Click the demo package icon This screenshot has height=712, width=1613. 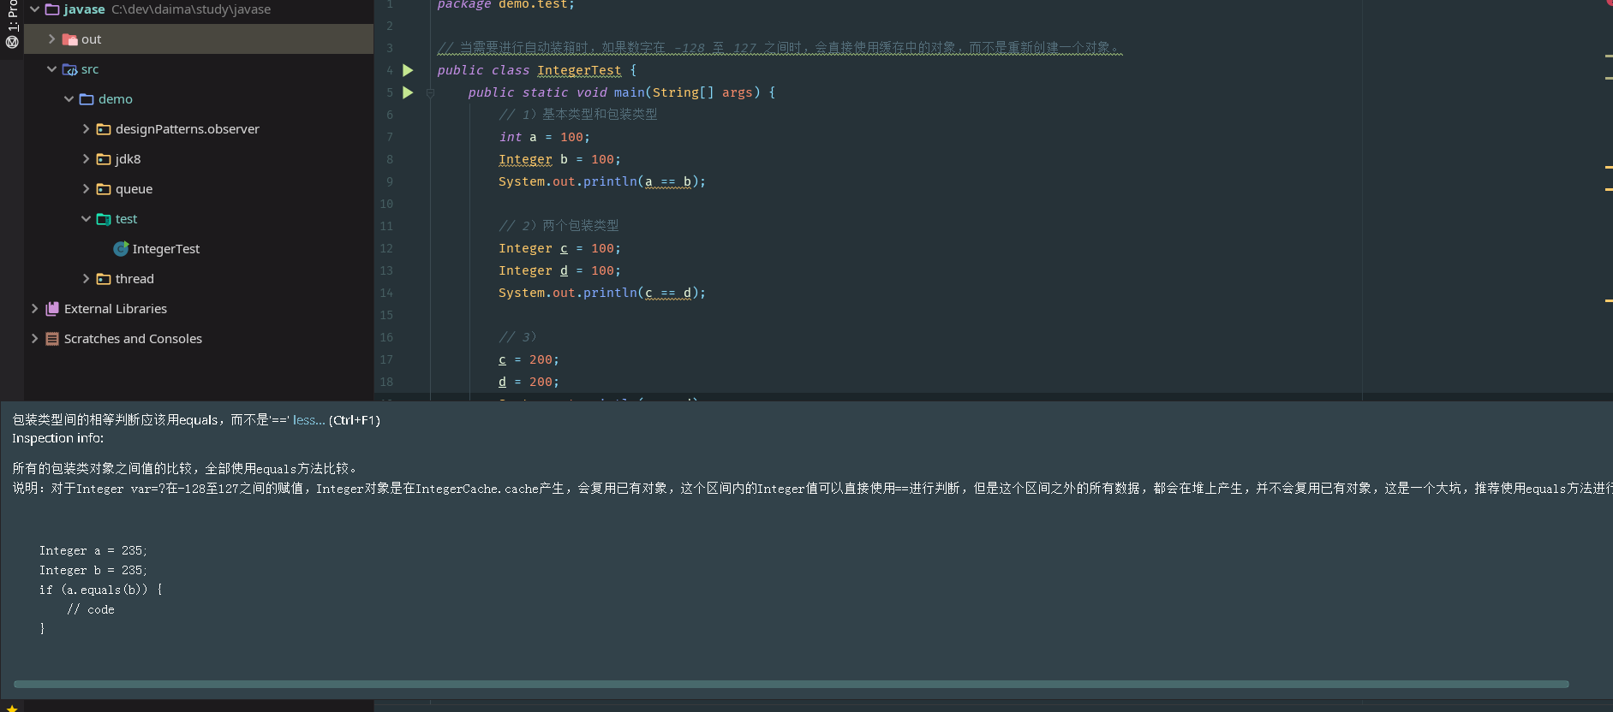87,99
